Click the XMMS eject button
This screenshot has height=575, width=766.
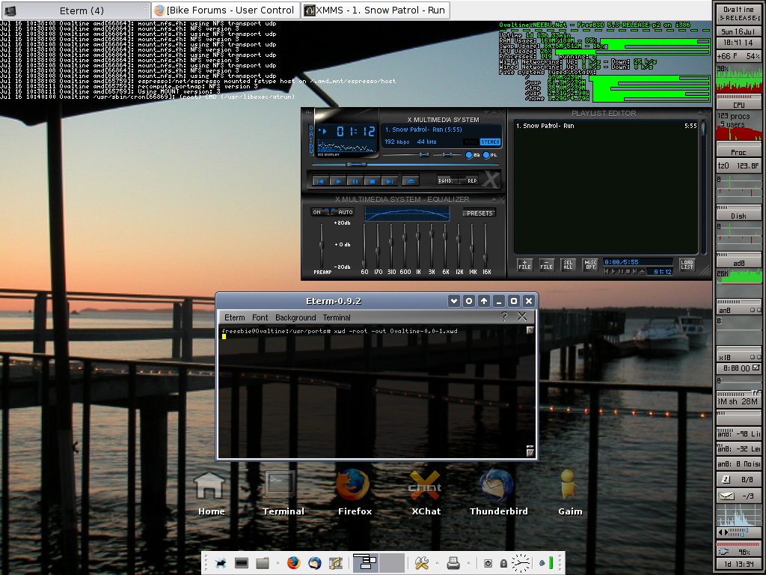411,181
